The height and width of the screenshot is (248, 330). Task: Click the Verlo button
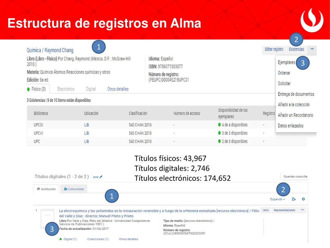(x=266, y=210)
